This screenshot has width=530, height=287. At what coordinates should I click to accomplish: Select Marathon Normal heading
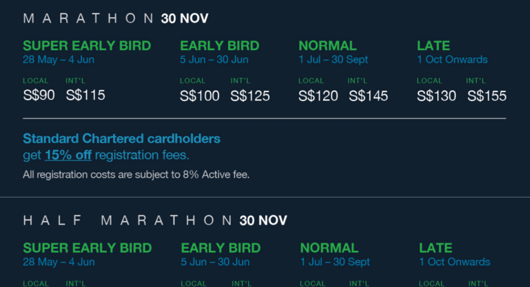(328, 46)
